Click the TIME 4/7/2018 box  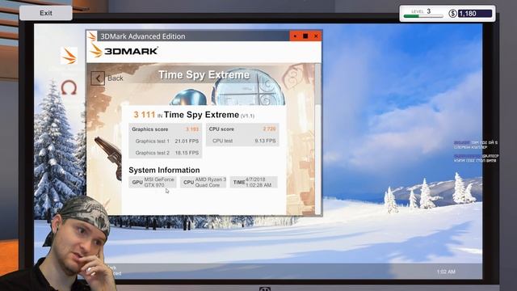coord(254,182)
